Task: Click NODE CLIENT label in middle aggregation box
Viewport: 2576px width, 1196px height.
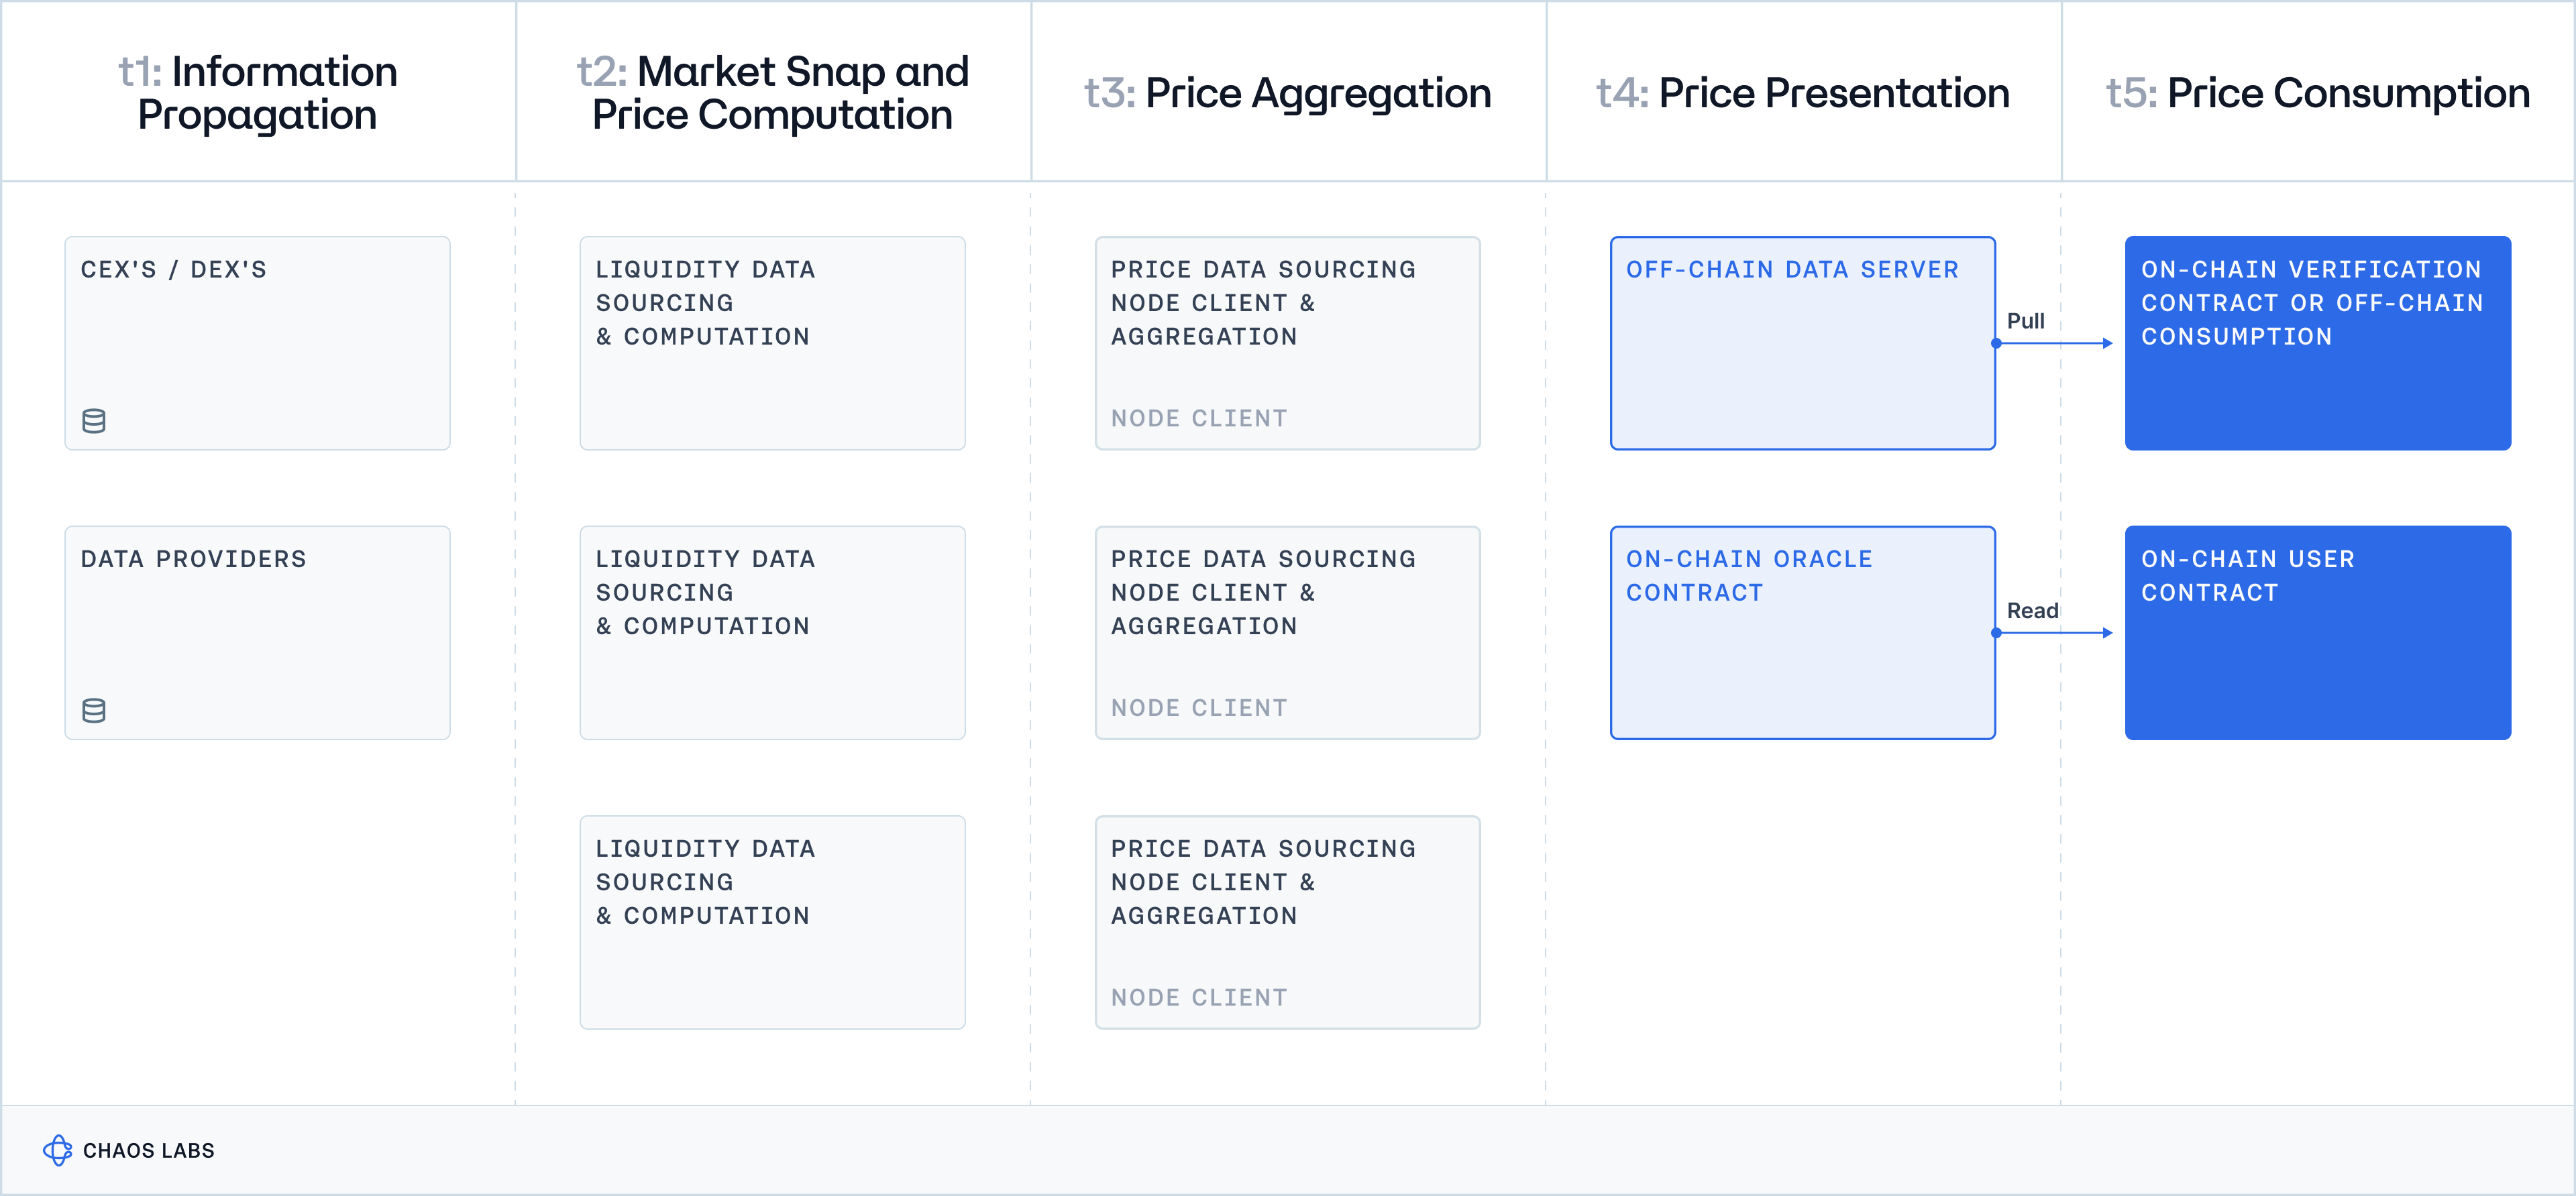Action: pos(1199,707)
